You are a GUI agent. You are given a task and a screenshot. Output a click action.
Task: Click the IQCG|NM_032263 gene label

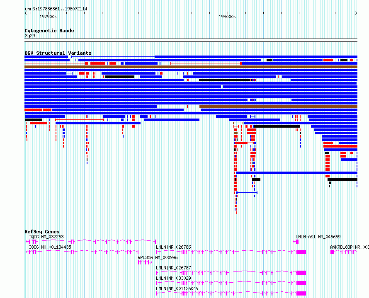[x=46, y=237]
